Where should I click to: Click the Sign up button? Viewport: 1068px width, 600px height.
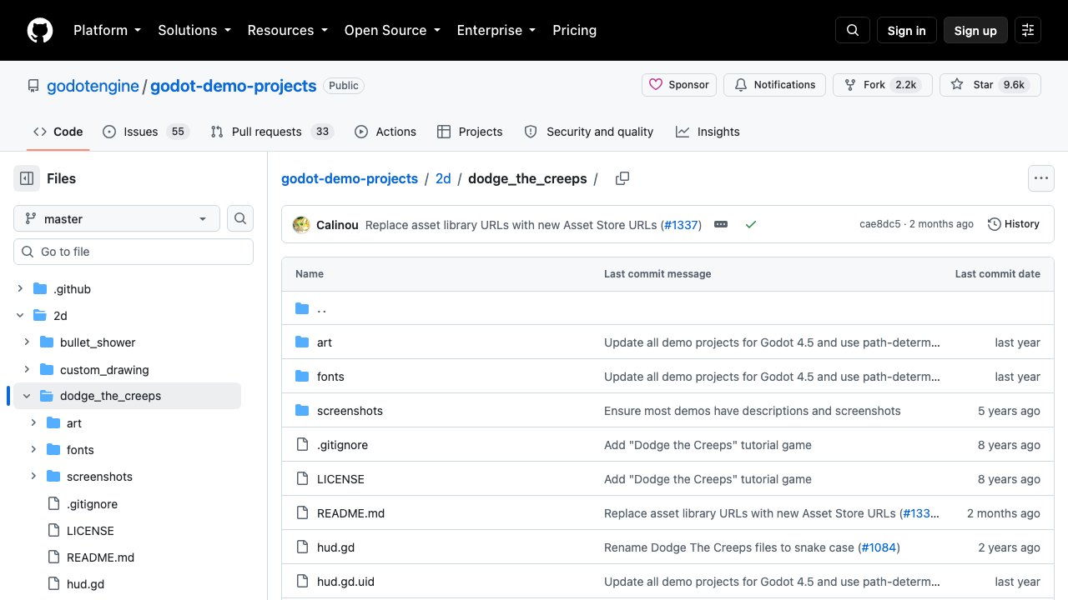975,30
